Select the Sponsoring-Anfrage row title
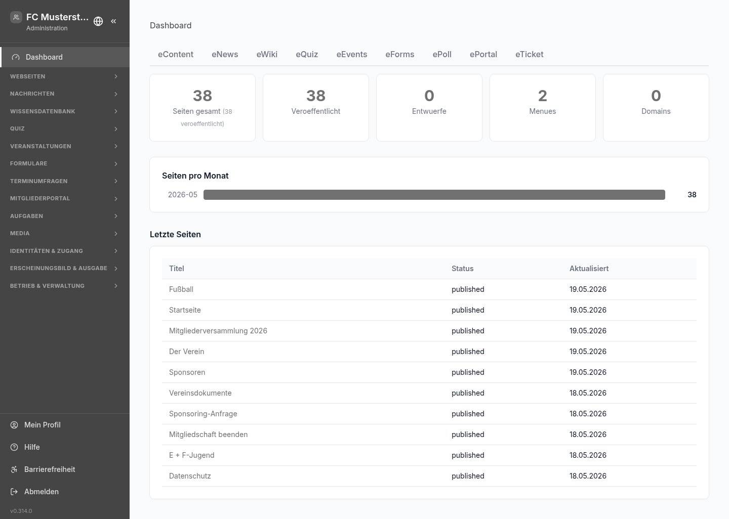 tap(203, 414)
